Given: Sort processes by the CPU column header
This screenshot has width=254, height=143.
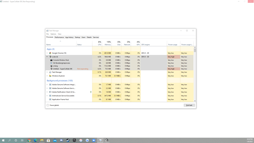Looking at the screenshot, I should 97,43.
